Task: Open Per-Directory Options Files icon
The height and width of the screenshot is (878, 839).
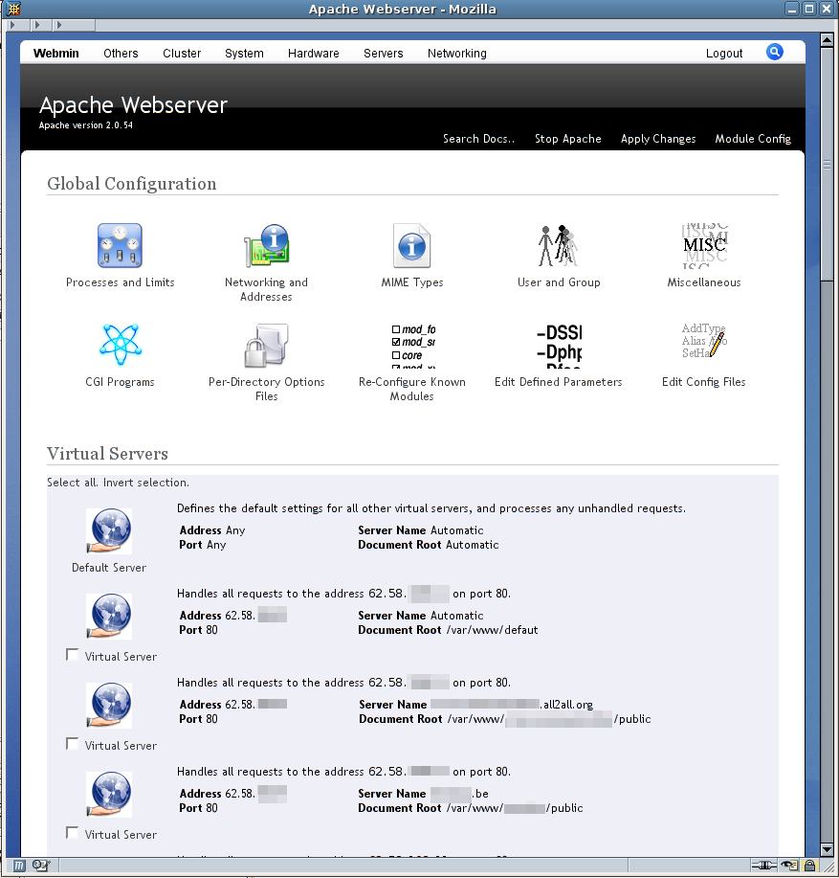Action: (266, 346)
